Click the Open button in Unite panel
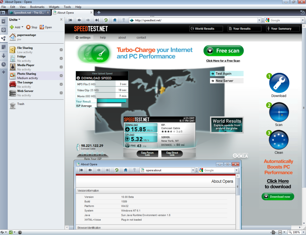 (46, 27)
